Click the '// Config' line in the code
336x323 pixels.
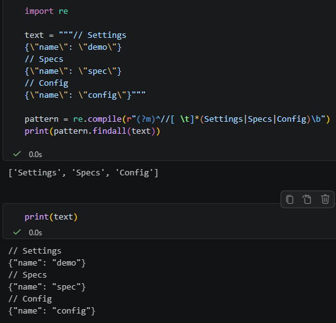(47, 83)
